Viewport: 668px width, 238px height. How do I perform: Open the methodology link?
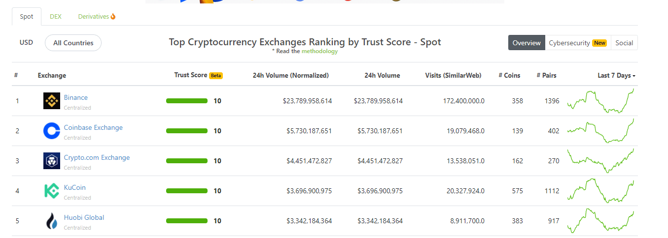(x=319, y=51)
